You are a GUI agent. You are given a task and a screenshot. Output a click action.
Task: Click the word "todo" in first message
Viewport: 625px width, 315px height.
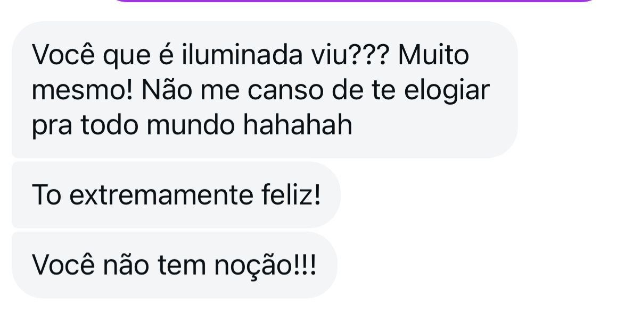pyautogui.click(x=109, y=125)
